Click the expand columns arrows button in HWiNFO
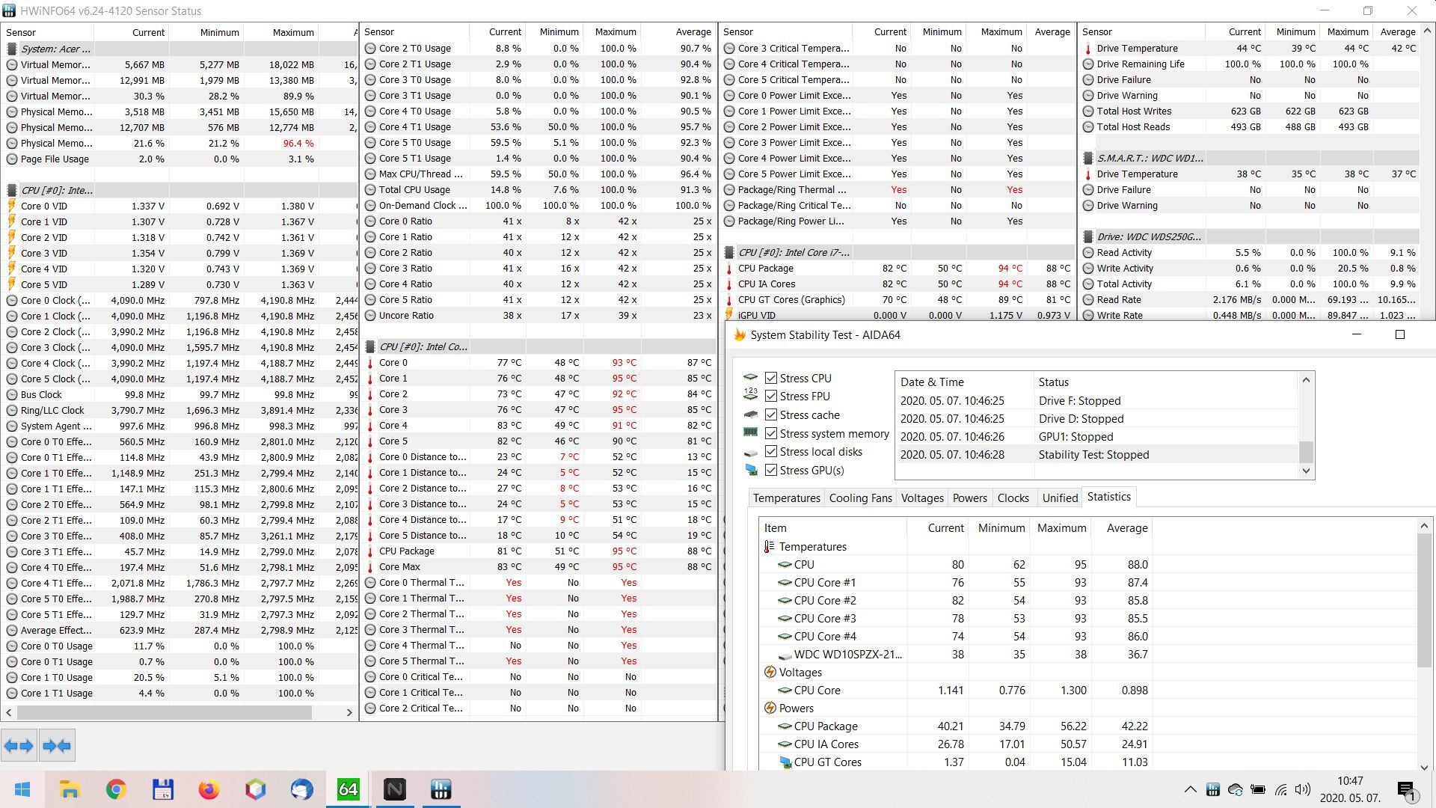1436x808 pixels. [19, 745]
